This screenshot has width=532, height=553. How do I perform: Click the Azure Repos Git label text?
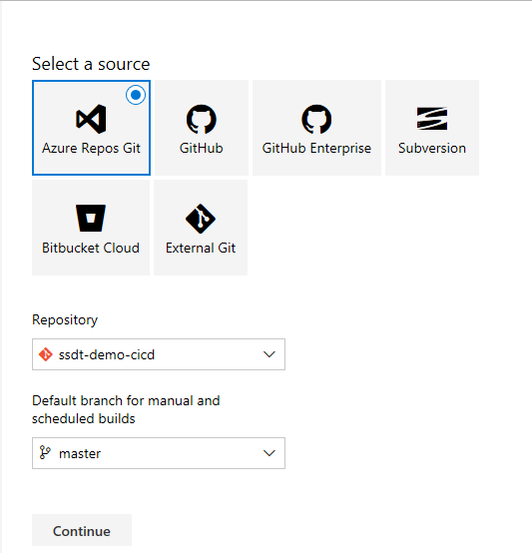[x=91, y=149]
